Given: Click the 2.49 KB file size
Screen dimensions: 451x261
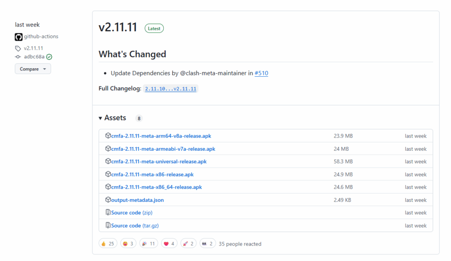Looking at the screenshot, I should coord(342,200).
